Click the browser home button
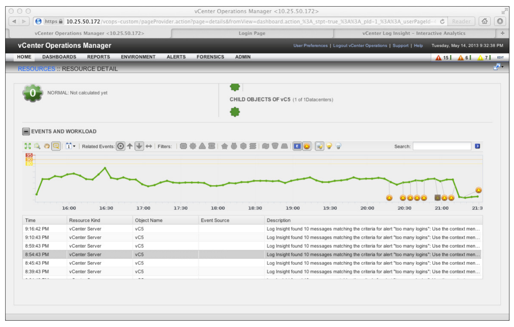 (x=485, y=21)
